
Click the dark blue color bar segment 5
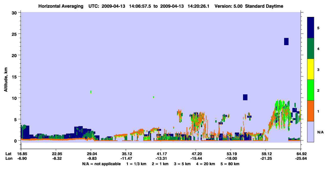[311, 28]
